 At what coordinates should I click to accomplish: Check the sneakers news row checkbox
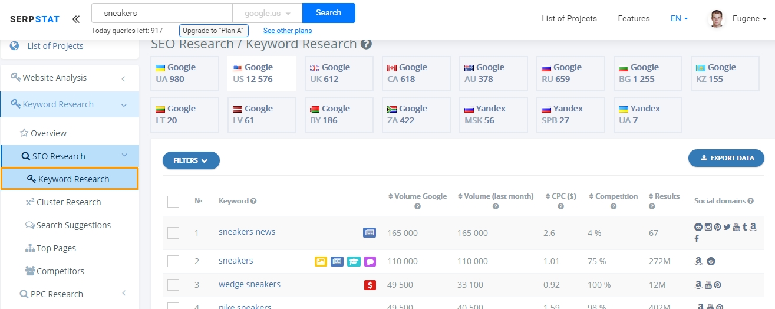pyautogui.click(x=173, y=233)
